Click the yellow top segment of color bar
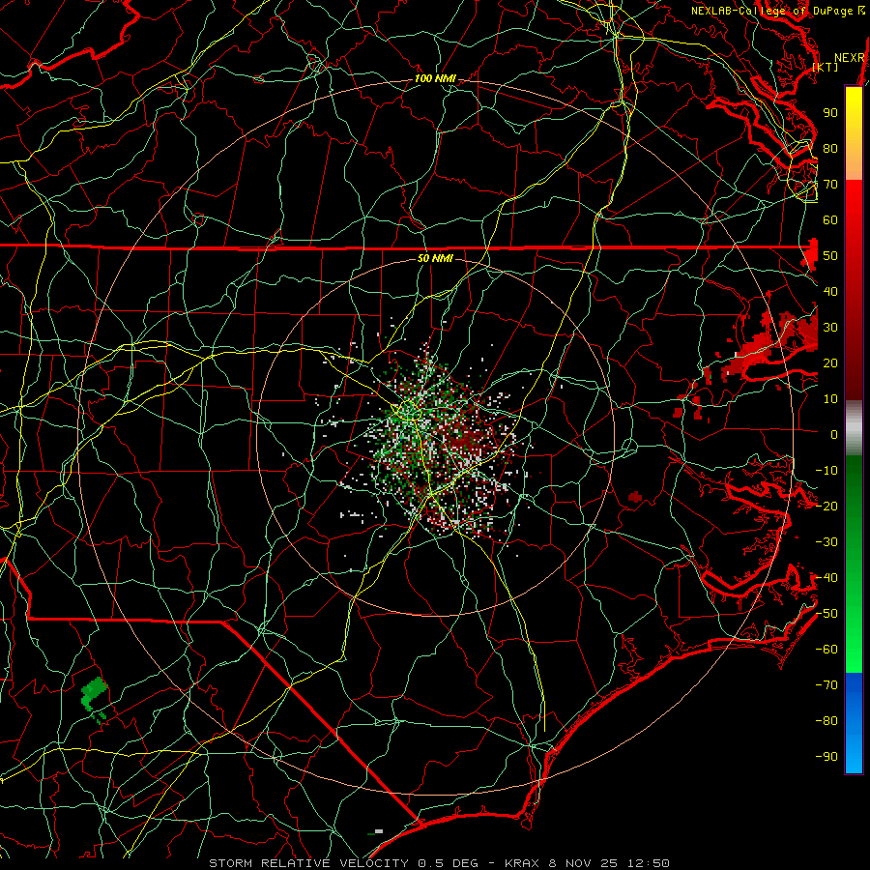Viewport: 870px width, 870px height. (854, 133)
